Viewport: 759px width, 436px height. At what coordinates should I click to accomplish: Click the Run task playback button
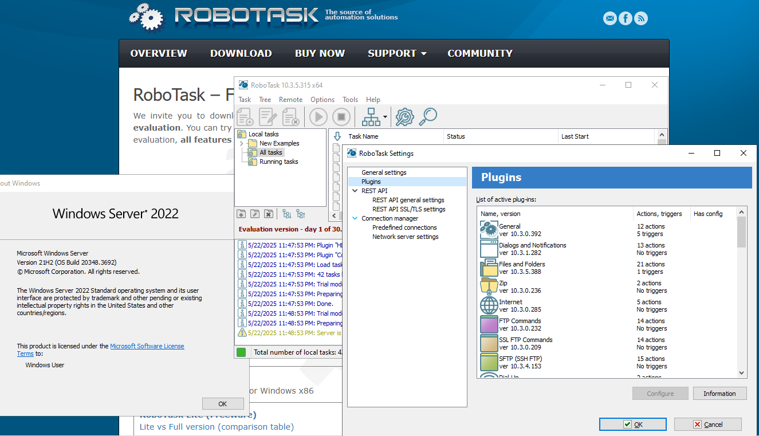[318, 116]
